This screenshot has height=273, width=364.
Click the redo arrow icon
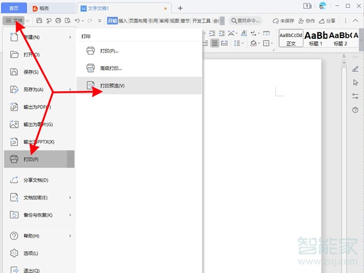click(x=90, y=21)
